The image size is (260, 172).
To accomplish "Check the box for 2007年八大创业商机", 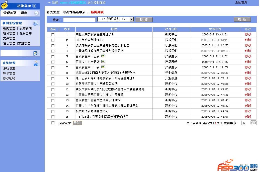I will point(53,40).
